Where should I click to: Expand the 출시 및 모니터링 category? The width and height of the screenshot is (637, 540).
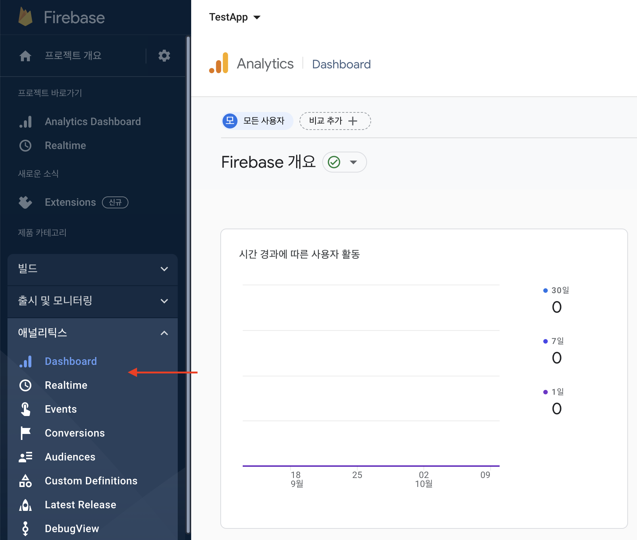pos(93,301)
